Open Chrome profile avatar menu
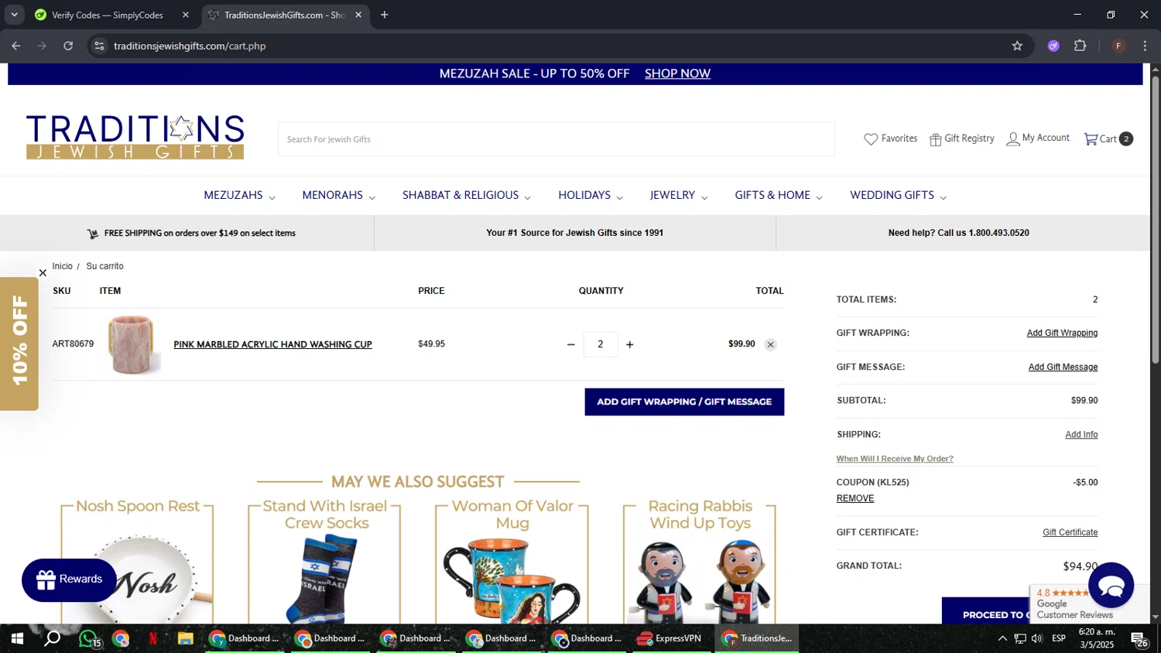 [1118, 46]
